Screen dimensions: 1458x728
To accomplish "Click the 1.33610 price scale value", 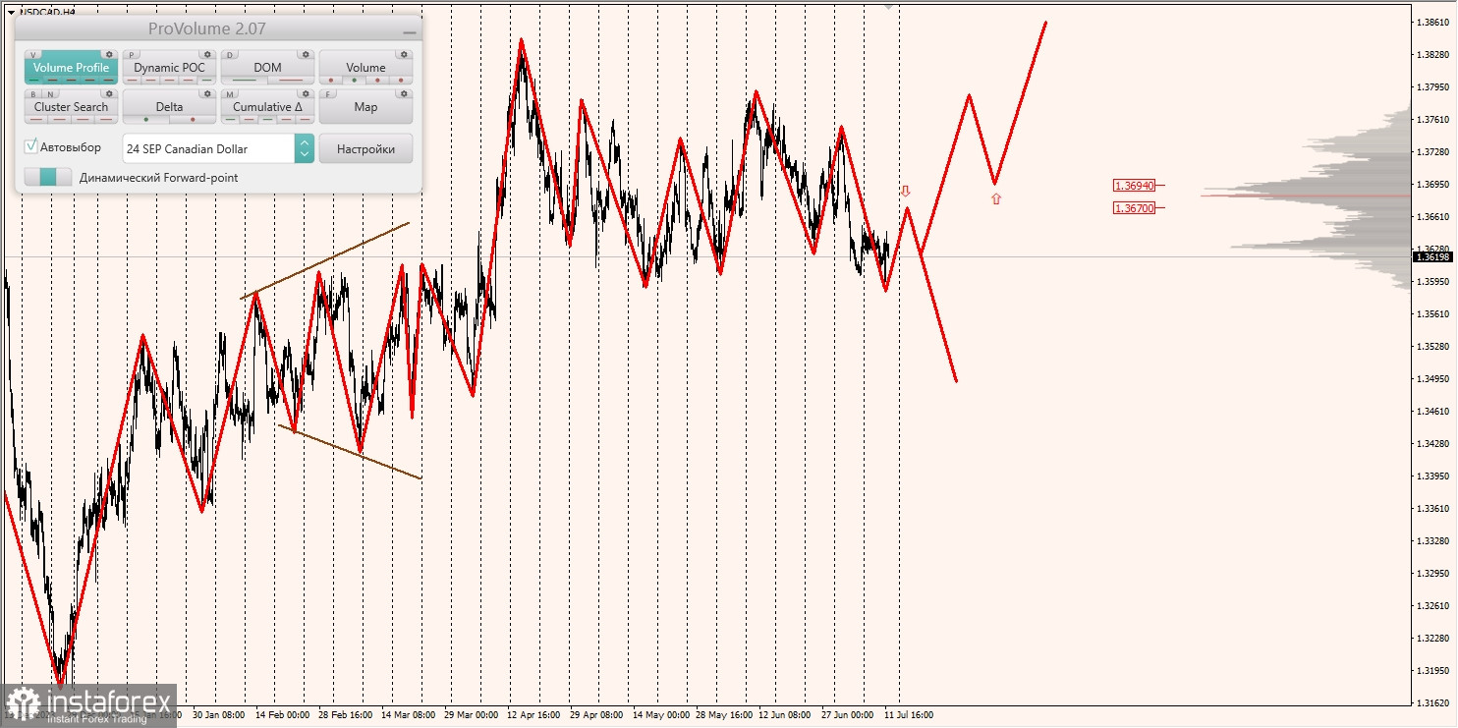I will (1432, 508).
